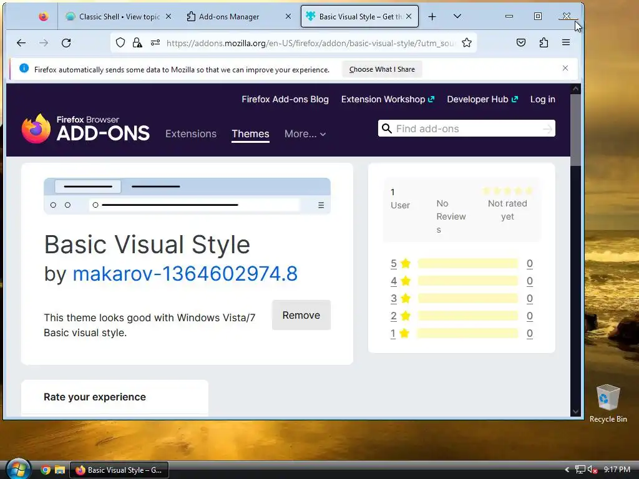List all tabs with the chevron

pyautogui.click(x=457, y=16)
